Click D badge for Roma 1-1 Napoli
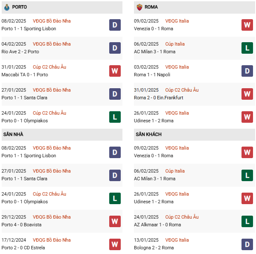 pyautogui.click(x=247, y=71)
